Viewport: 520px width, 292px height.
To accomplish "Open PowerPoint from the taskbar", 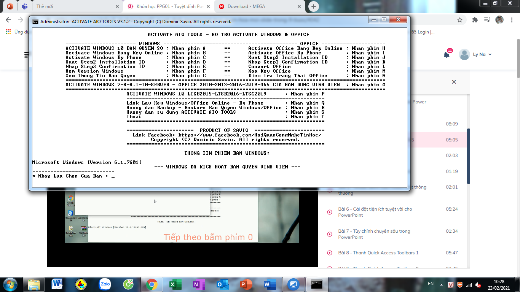I will 246,284.
